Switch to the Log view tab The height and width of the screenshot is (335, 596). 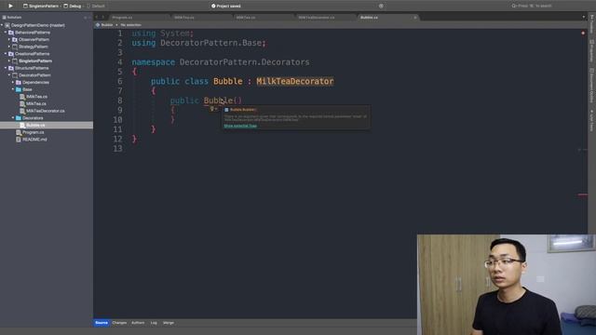(x=154, y=323)
